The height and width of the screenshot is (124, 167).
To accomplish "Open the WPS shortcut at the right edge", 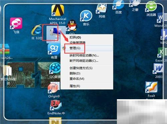I will coord(164,35).
